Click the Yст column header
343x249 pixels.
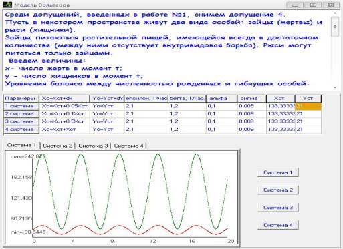tap(308, 99)
